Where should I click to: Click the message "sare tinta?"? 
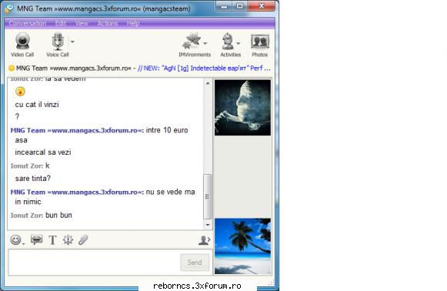click(x=33, y=179)
